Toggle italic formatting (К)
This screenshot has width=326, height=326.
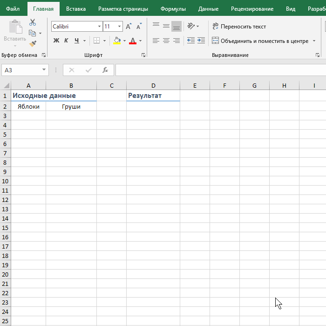(66, 41)
